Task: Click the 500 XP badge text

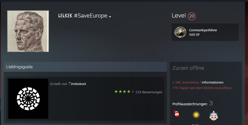Action: pos(194,34)
